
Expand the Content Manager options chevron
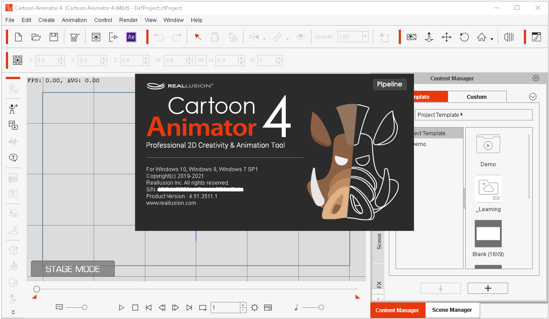coord(533,97)
